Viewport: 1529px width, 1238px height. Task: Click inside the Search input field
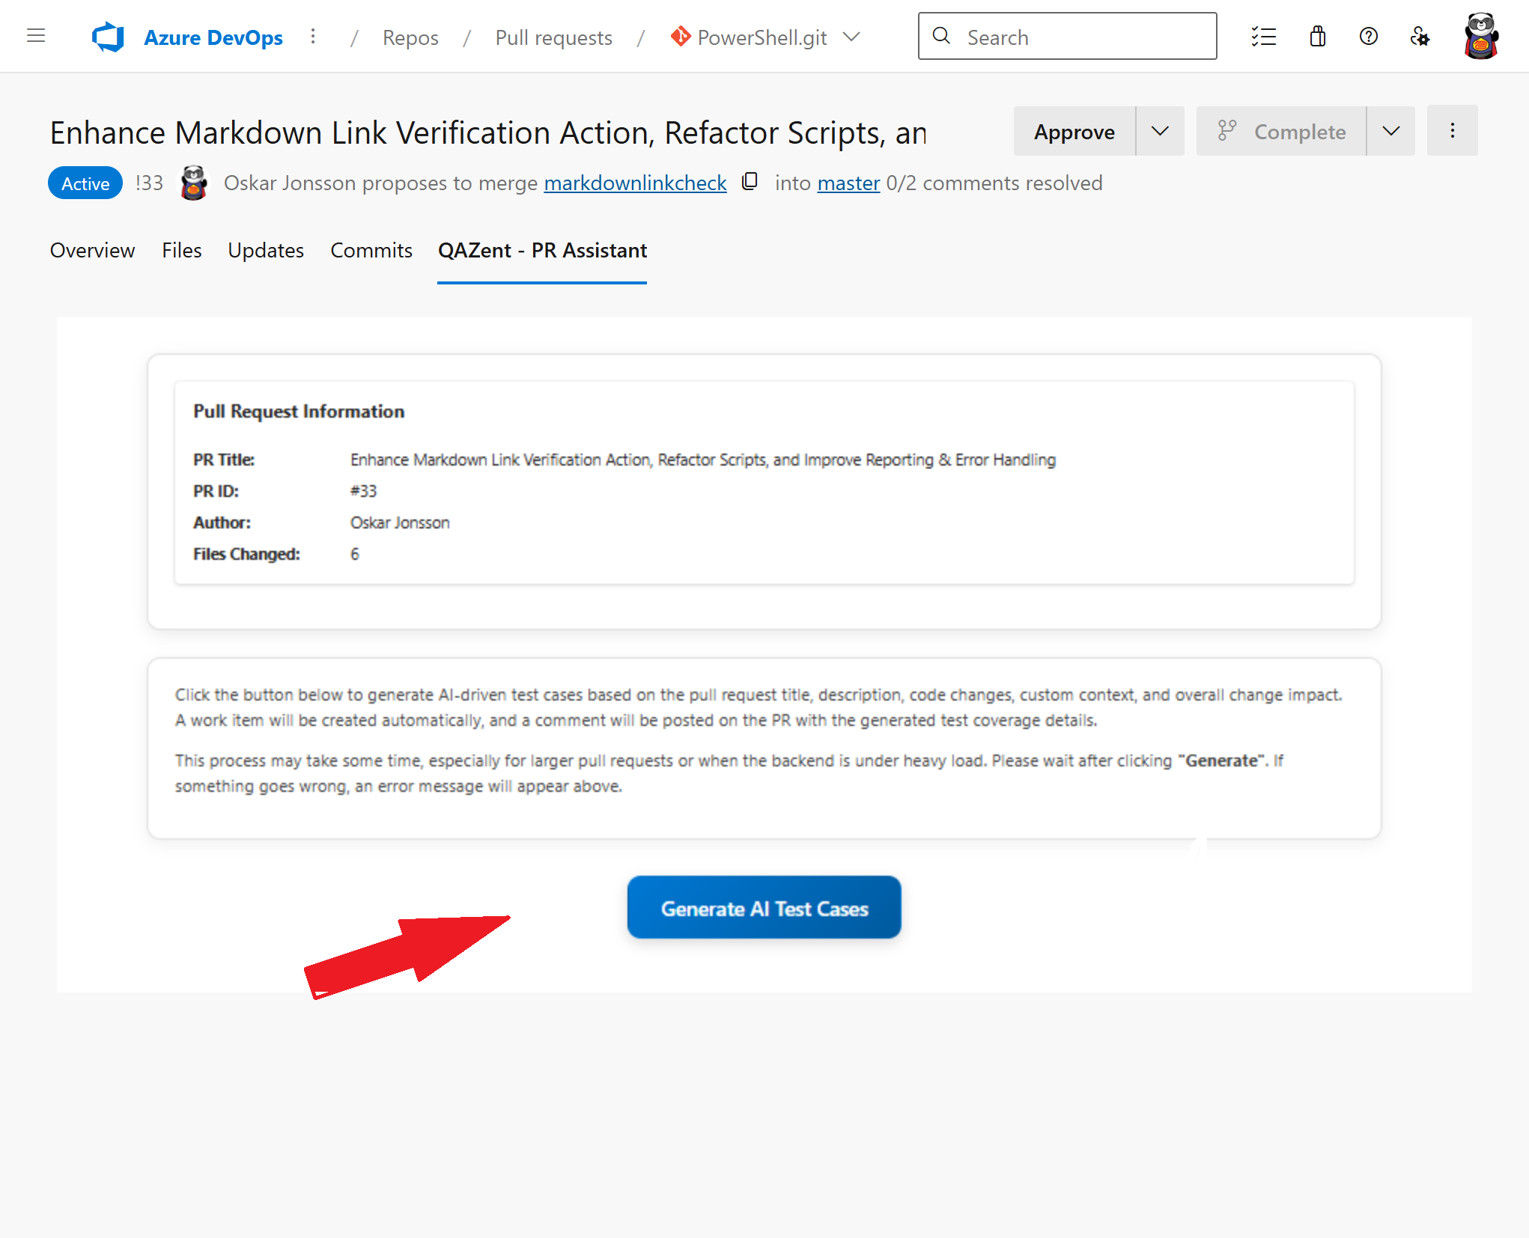coord(1063,36)
